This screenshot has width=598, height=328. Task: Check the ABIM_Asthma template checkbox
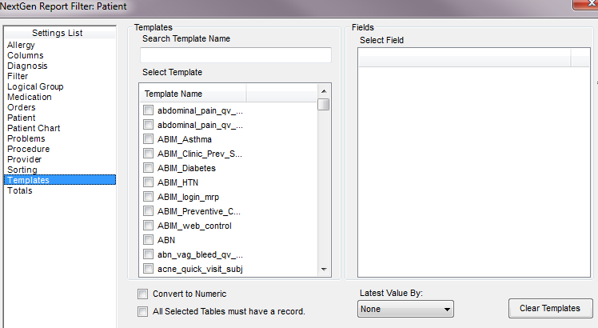[149, 139]
